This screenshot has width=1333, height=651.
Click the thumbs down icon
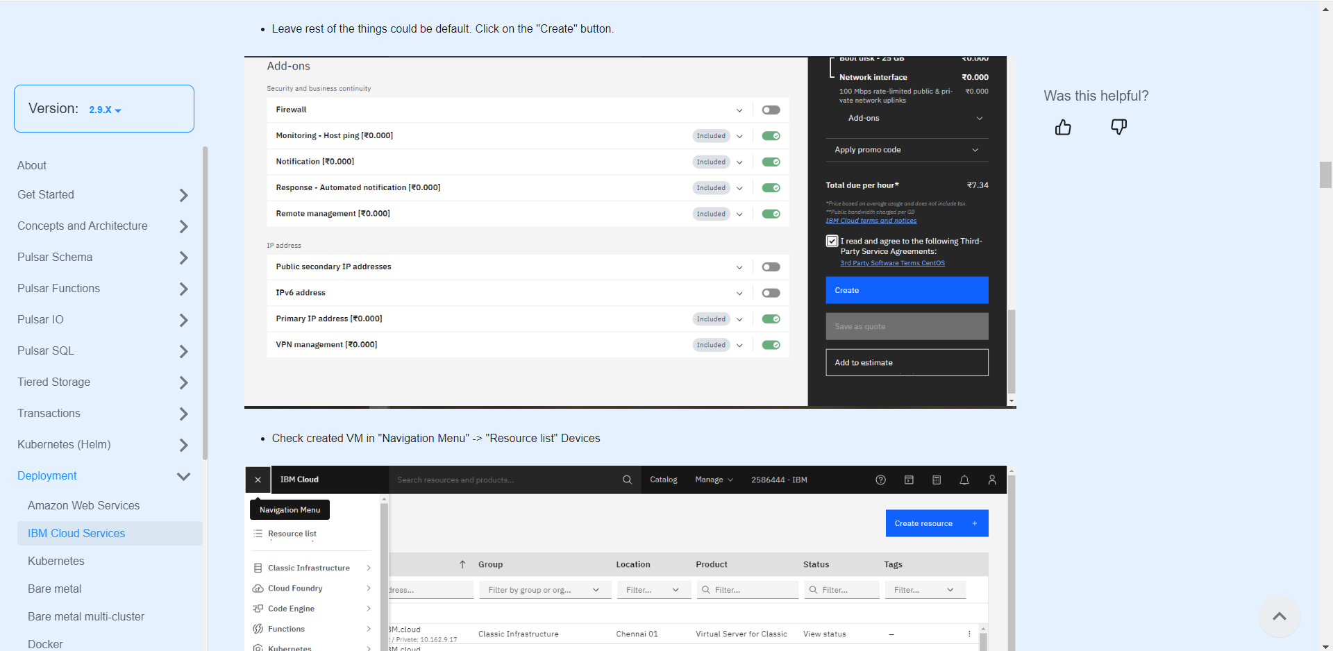(x=1118, y=127)
